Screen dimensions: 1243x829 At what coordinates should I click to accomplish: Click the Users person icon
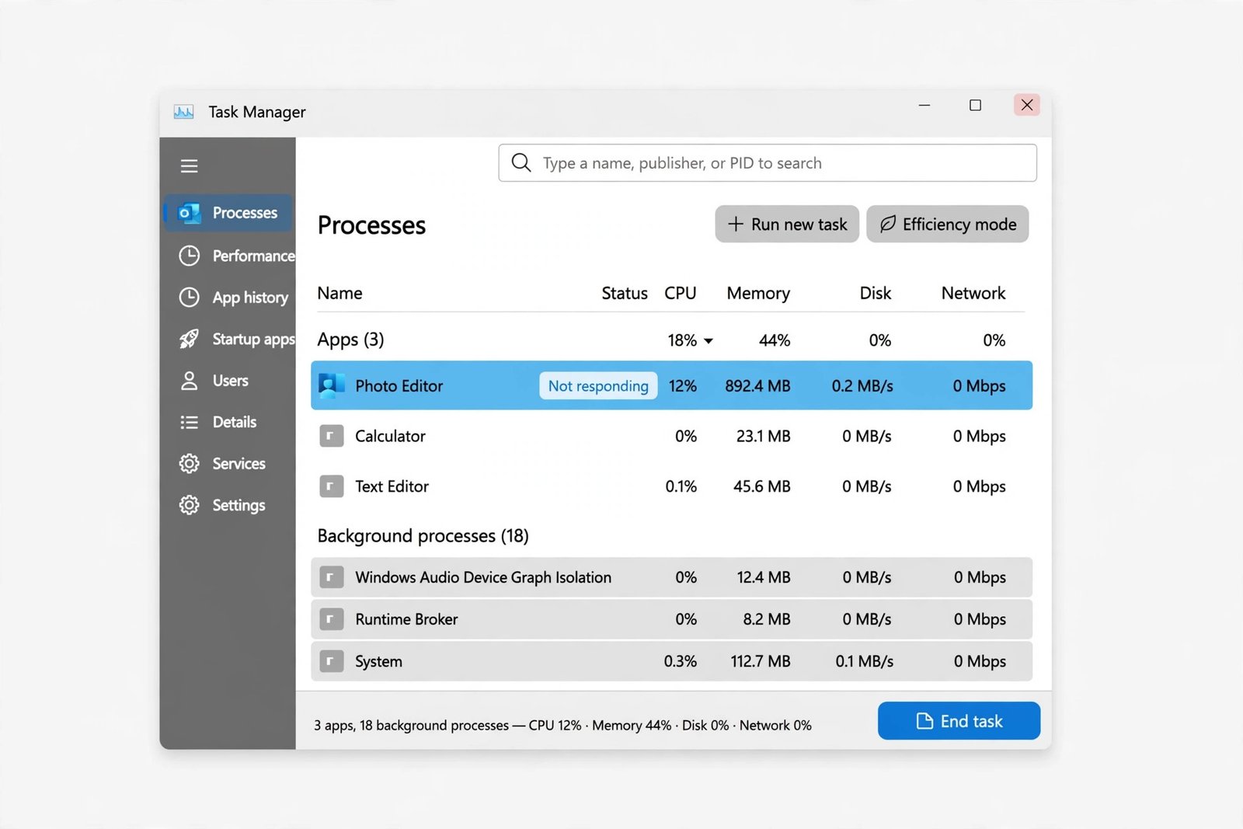(x=189, y=381)
